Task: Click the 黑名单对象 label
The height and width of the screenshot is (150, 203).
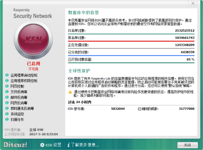Action: point(77,38)
